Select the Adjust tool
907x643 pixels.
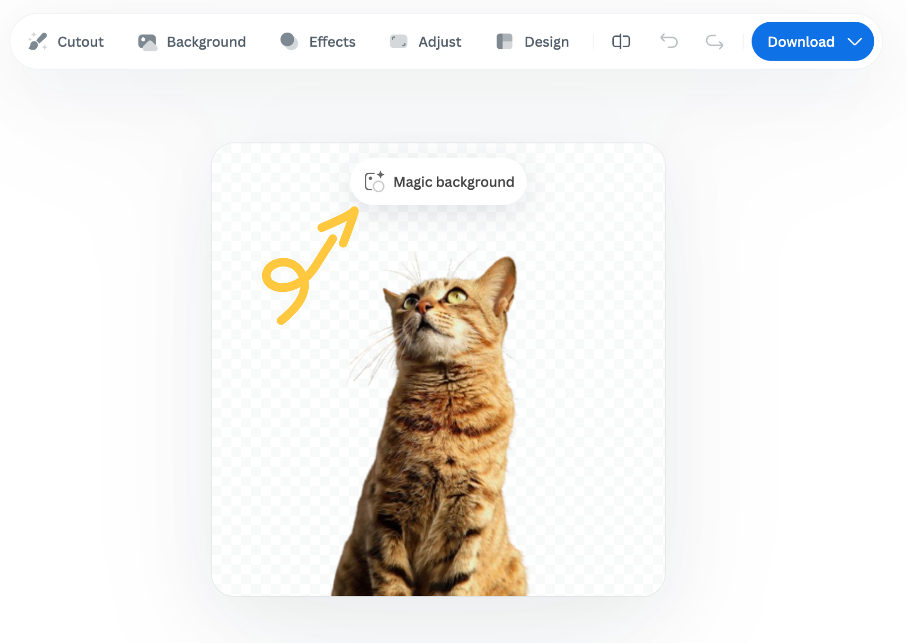tap(425, 41)
